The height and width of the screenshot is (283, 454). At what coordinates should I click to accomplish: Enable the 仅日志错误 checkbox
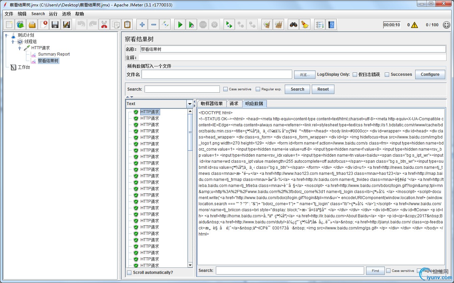(x=355, y=74)
